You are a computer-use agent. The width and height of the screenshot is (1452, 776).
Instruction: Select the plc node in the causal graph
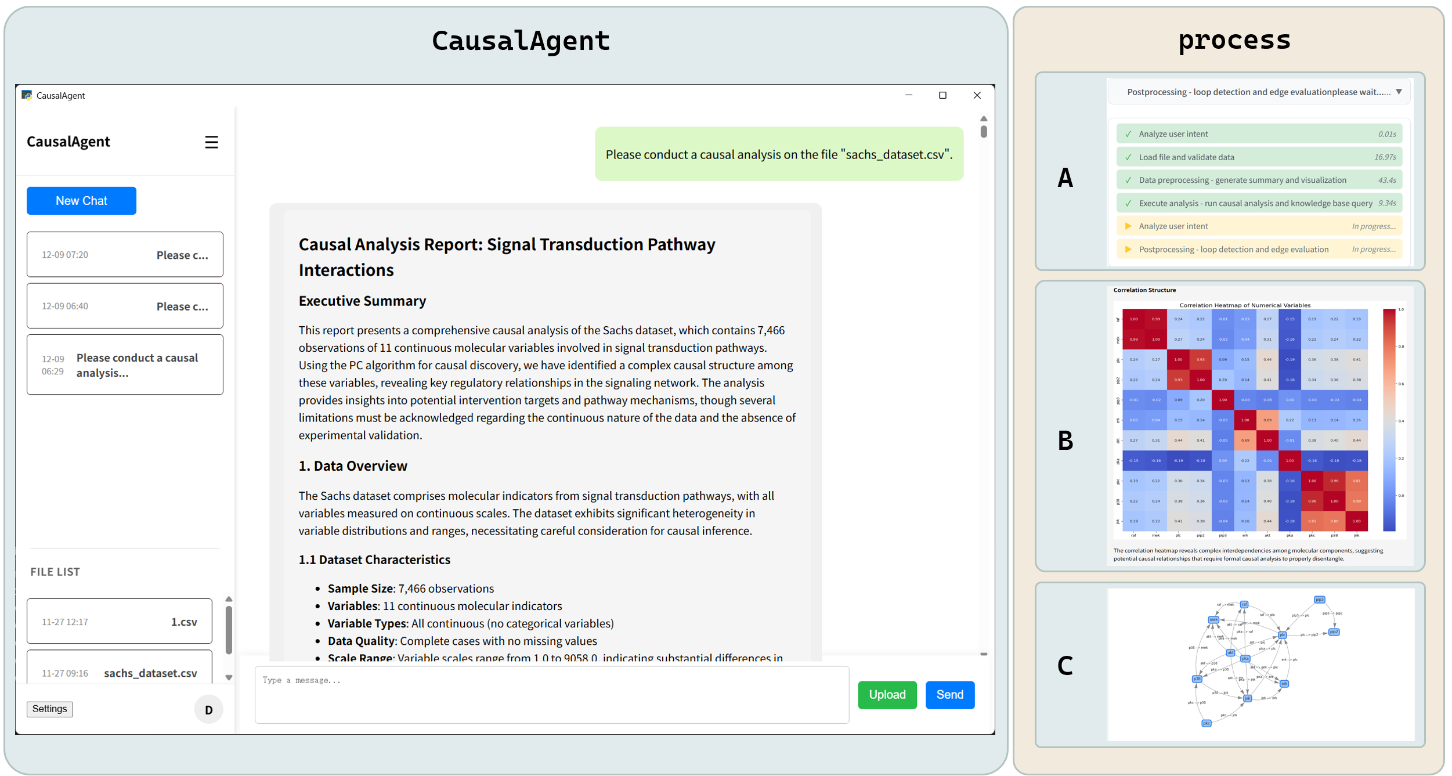(1283, 635)
